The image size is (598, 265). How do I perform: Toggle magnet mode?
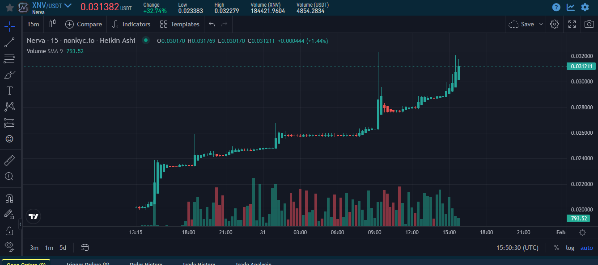pos(9,198)
